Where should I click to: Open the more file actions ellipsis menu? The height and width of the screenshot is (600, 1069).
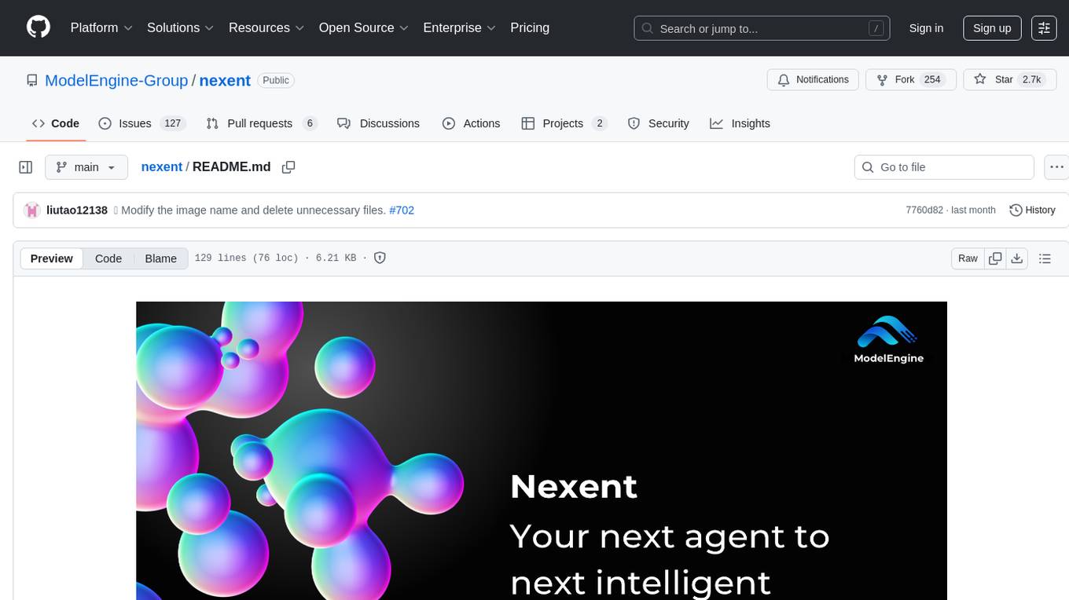[x=1057, y=167]
